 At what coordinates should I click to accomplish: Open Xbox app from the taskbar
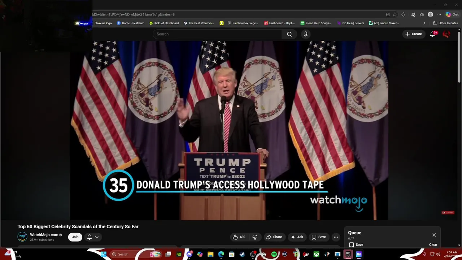pyautogui.click(x=316, y=254)
